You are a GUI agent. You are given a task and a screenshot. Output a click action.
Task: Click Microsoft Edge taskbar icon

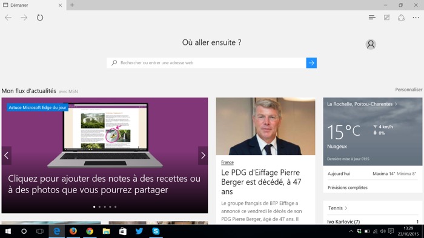[57, 231]
